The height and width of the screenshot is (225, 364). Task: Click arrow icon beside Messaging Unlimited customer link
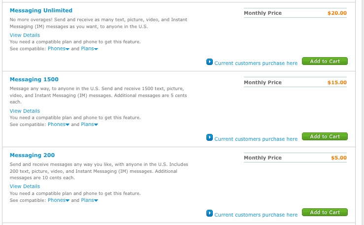coord(209,62)
